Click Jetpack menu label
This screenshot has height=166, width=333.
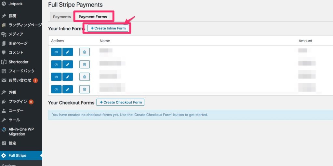click(x=16, y=4)
